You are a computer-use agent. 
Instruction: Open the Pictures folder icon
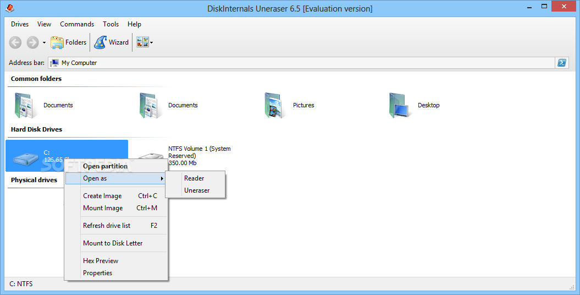(x=275, y=106)
